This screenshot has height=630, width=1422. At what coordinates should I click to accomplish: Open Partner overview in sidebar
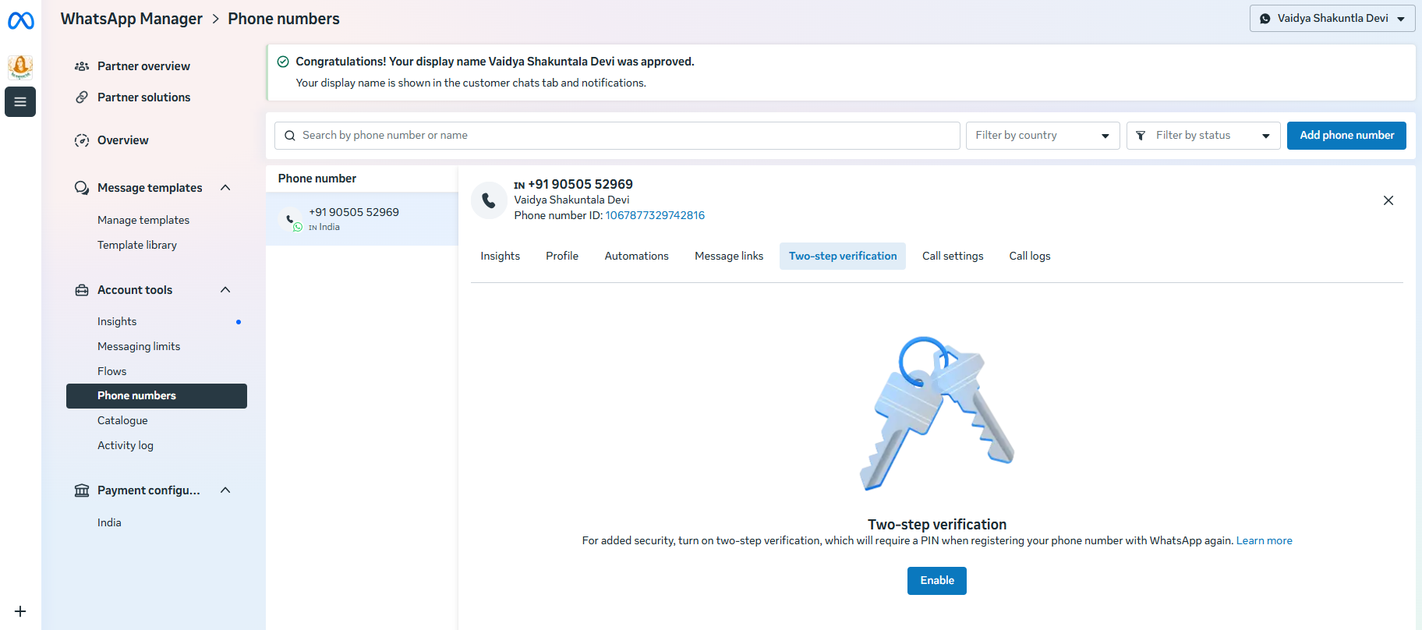coord(143,66)
